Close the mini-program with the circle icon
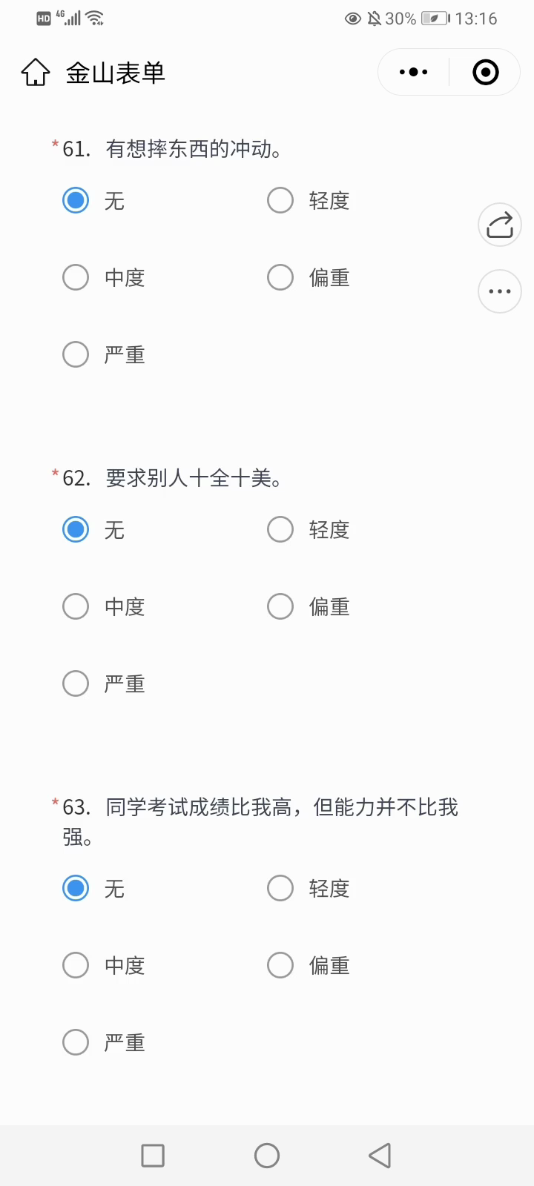The image size is (534, 1186). (x=486, y=72)
